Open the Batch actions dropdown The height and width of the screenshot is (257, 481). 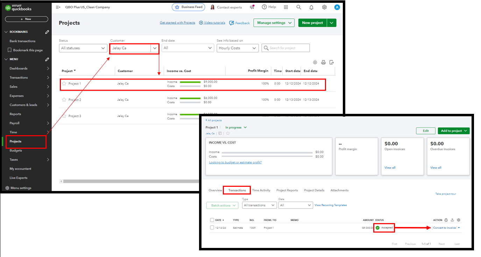[222, 205]
